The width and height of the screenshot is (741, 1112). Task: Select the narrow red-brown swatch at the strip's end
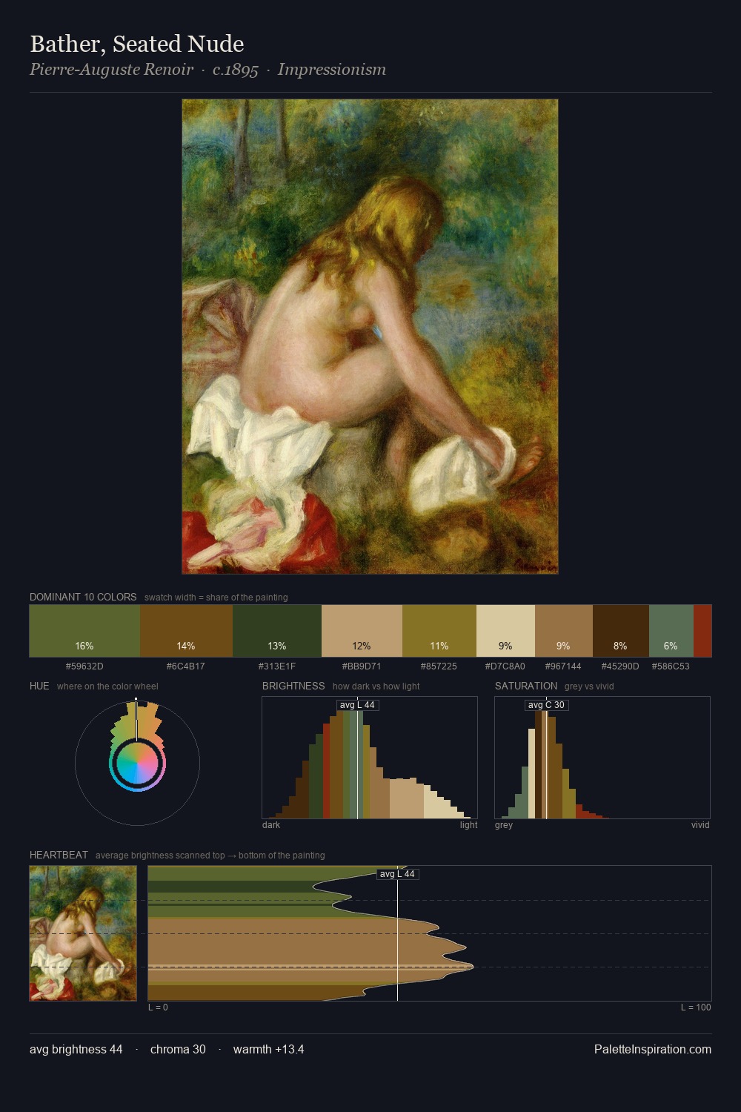702,631
